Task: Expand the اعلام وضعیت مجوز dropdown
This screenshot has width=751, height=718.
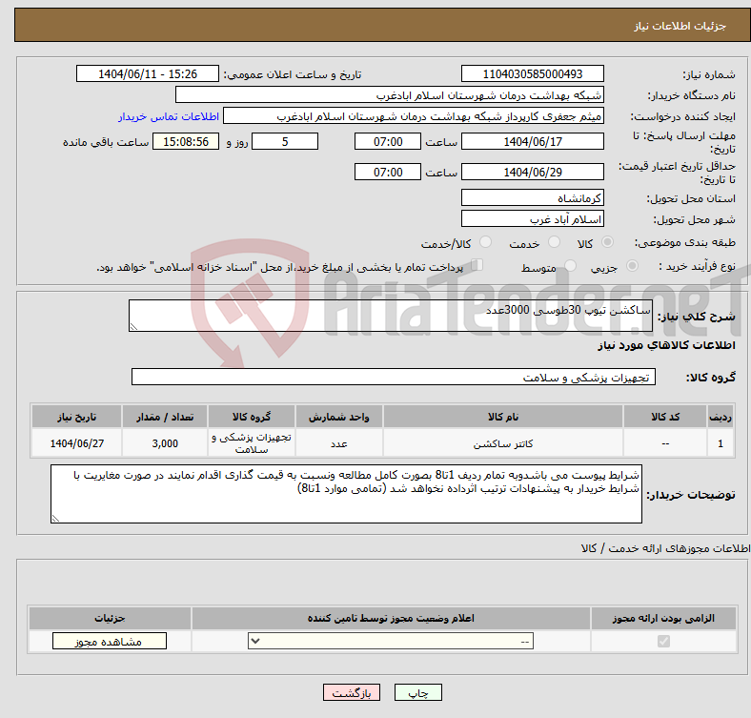Action: (391, 642)
